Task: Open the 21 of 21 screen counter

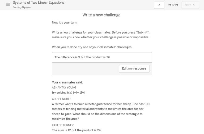Action: [173, 5]
